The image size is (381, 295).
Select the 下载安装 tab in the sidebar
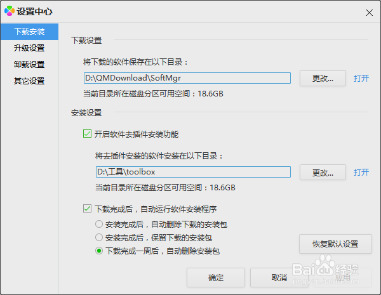pyautogui.click(x=29, y=32)
